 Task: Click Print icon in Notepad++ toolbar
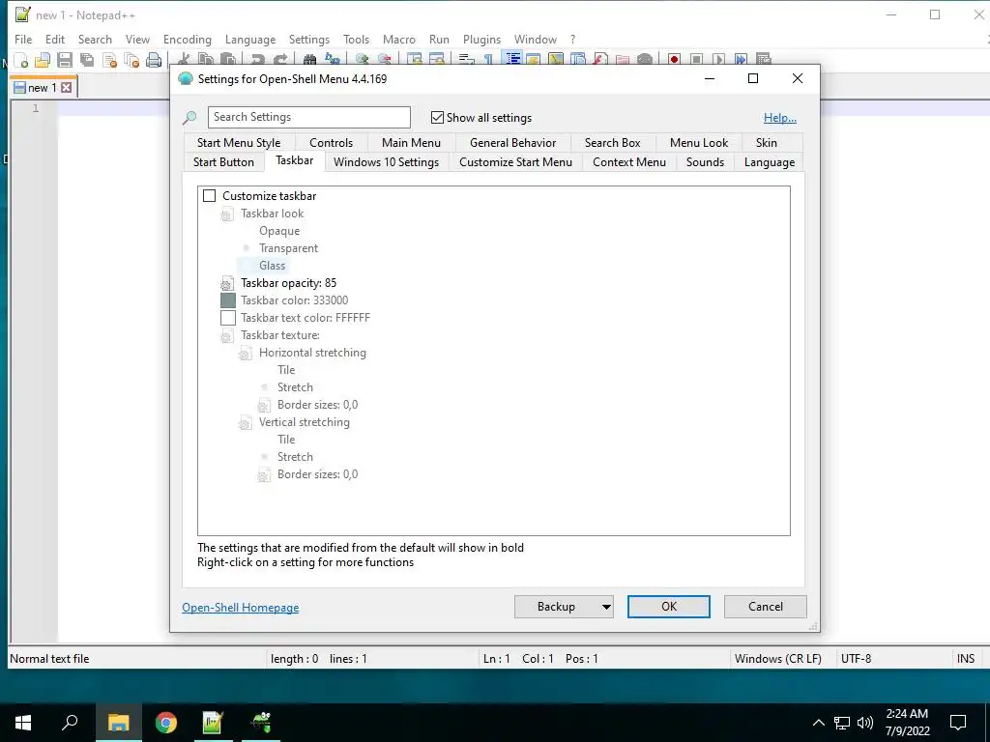154,61
